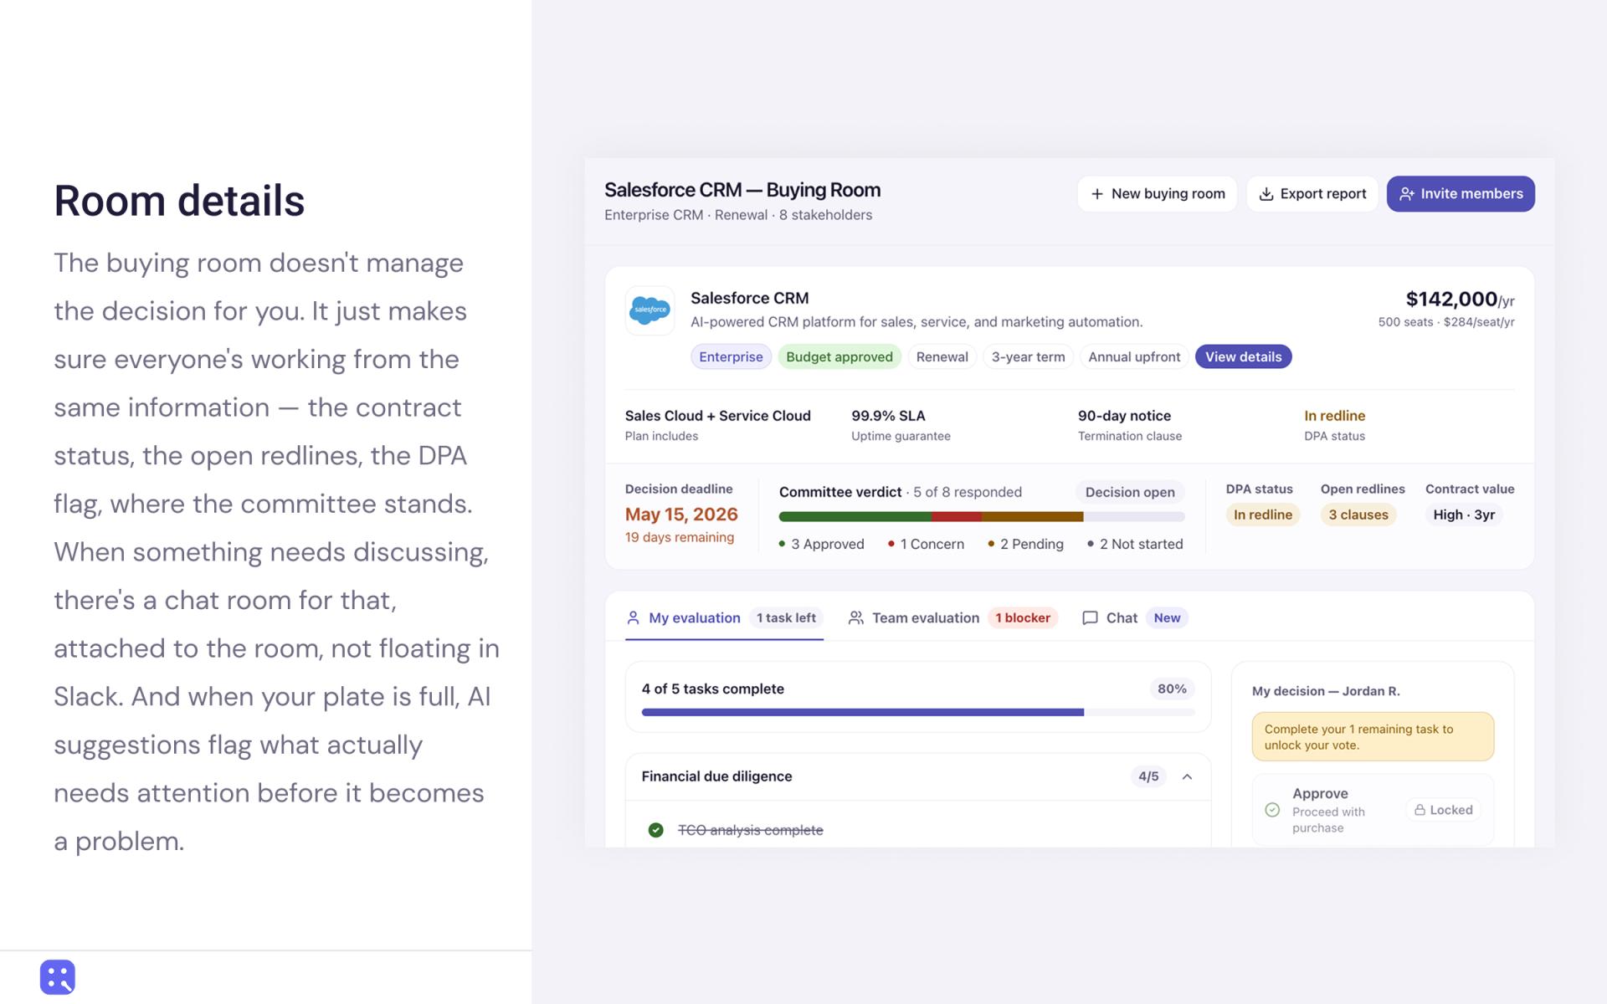Click the committee verdict colored progress bar
Screen dimensions: 1607x1004
[982, 517]
